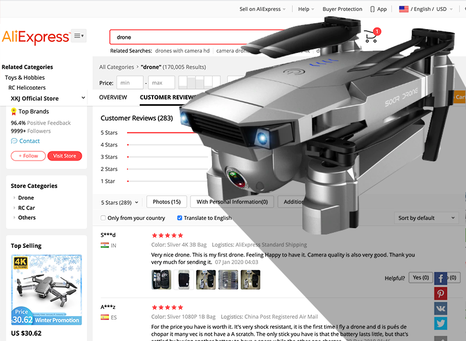Viewport: 466px width, 341px height.
Task: Open the English / USD language dropdown
Action: [432, 9]
